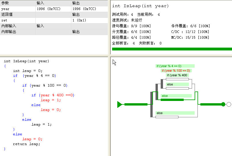This screenshot has width=232, height=156.
Task: Click the 'if (year % 400' flowchart node
Action: click(177, 75)
